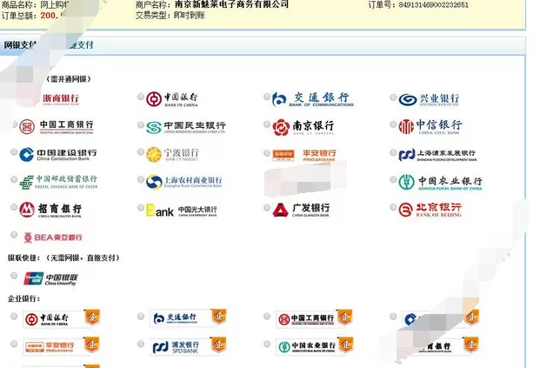Click the enterprise 中国农业银行 logo under 企业银行
The height and width of the screenshot is (368, 533).
(x=315, y=346)
